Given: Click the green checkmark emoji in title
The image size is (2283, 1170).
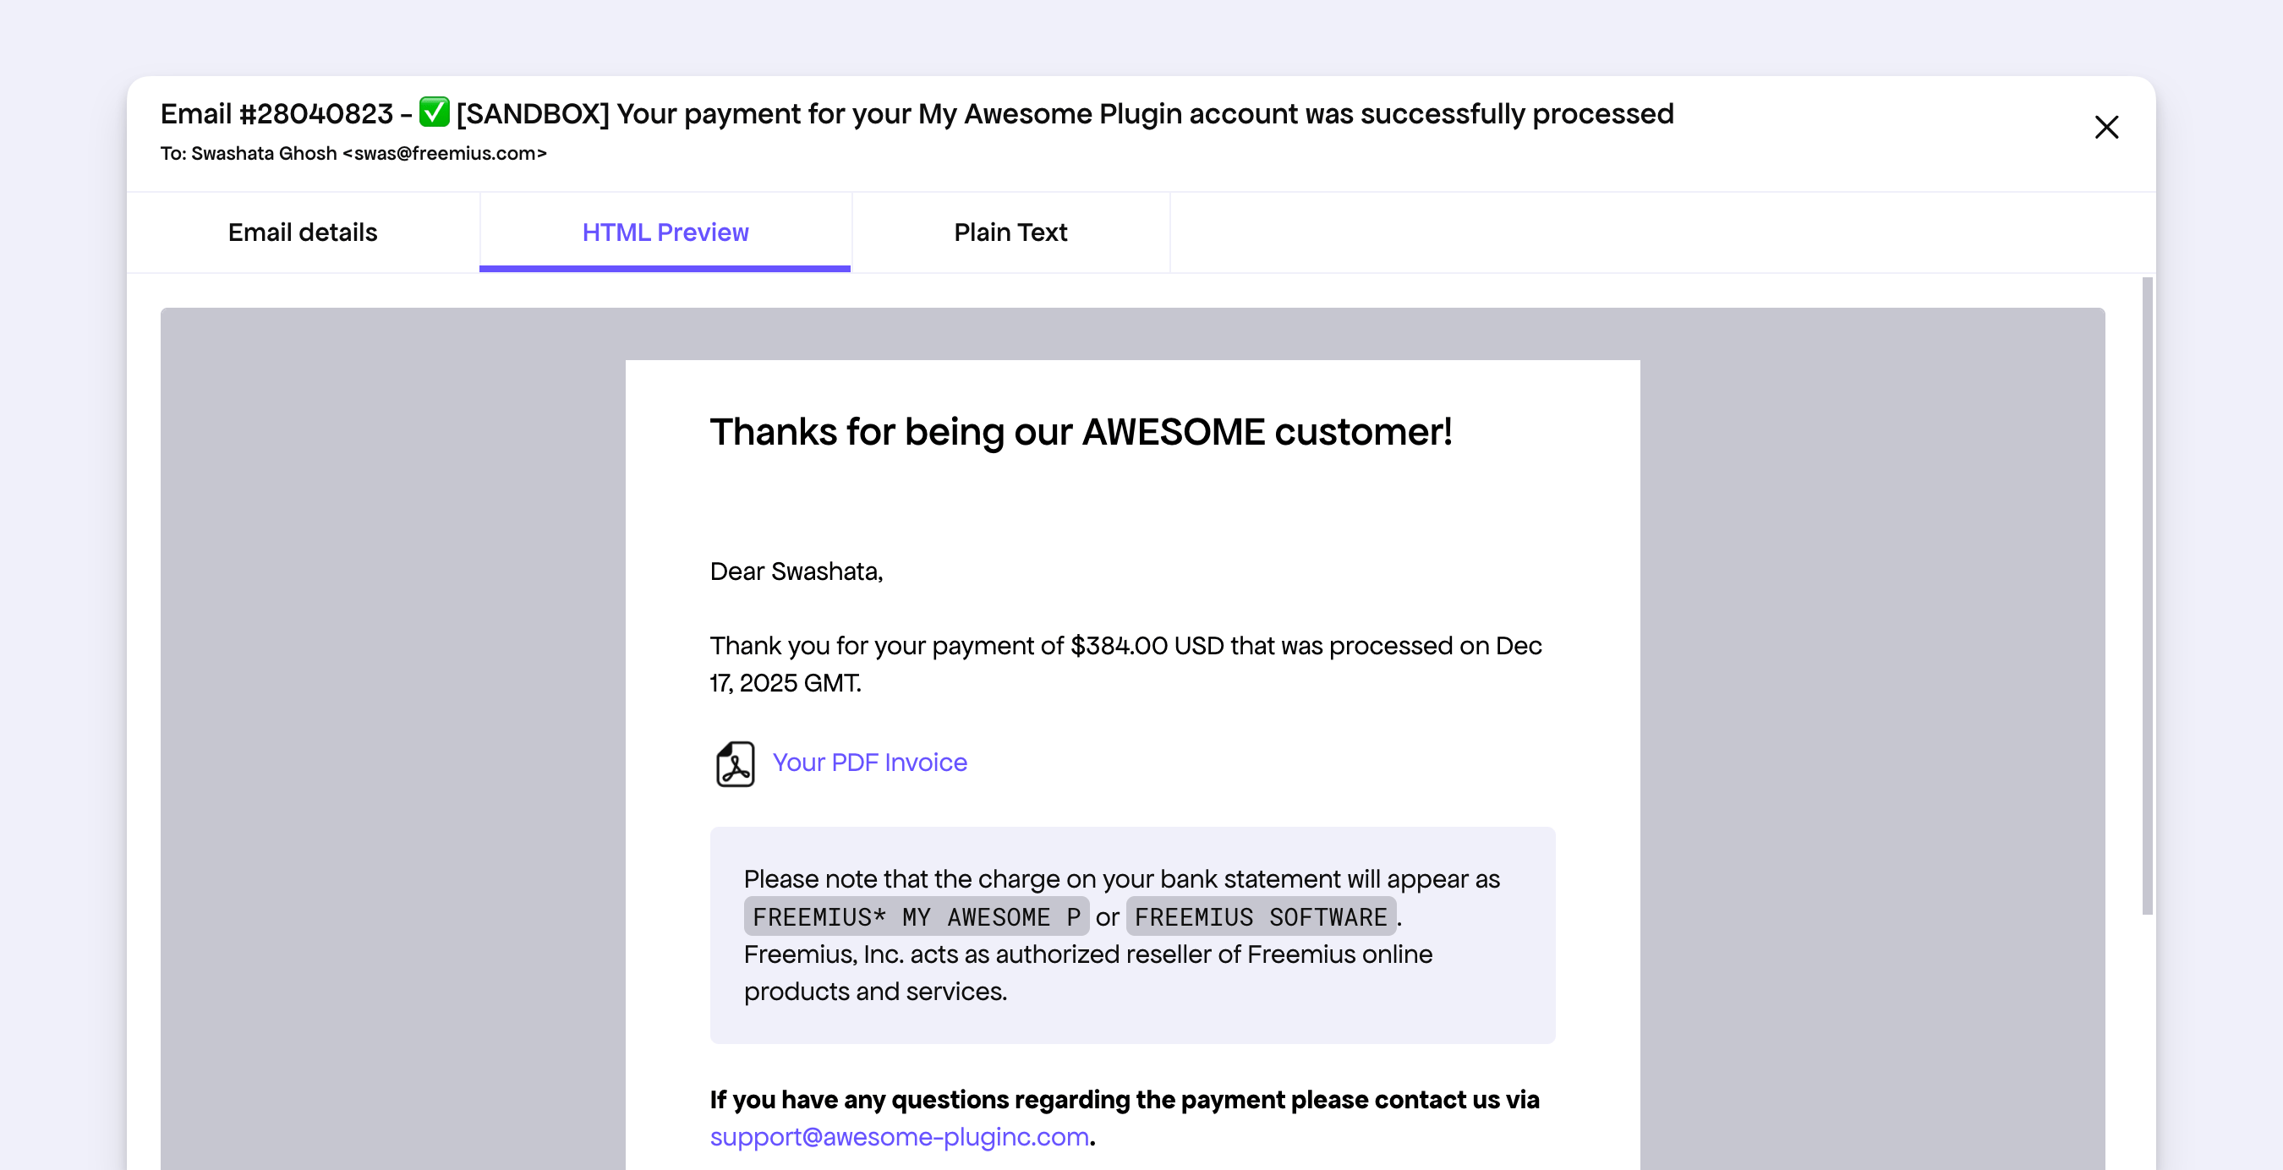Looking at the screenshot, I should [x=435, y=112].
